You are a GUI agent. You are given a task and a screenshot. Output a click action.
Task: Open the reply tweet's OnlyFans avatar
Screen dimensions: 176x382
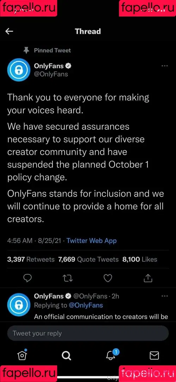(19, 305)
